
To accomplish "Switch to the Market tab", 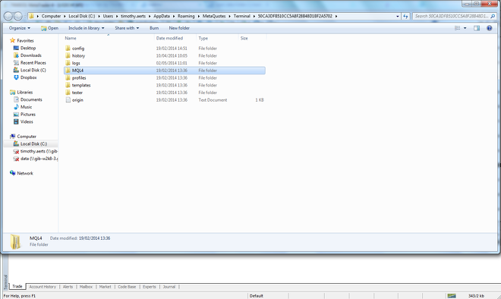I will (x=105, y=287).
